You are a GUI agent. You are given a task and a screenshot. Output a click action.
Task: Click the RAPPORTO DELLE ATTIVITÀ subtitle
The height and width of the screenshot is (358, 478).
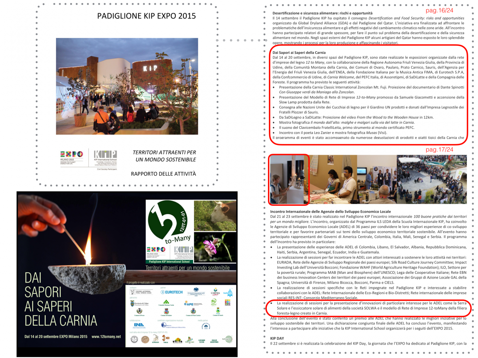point(163,174)
